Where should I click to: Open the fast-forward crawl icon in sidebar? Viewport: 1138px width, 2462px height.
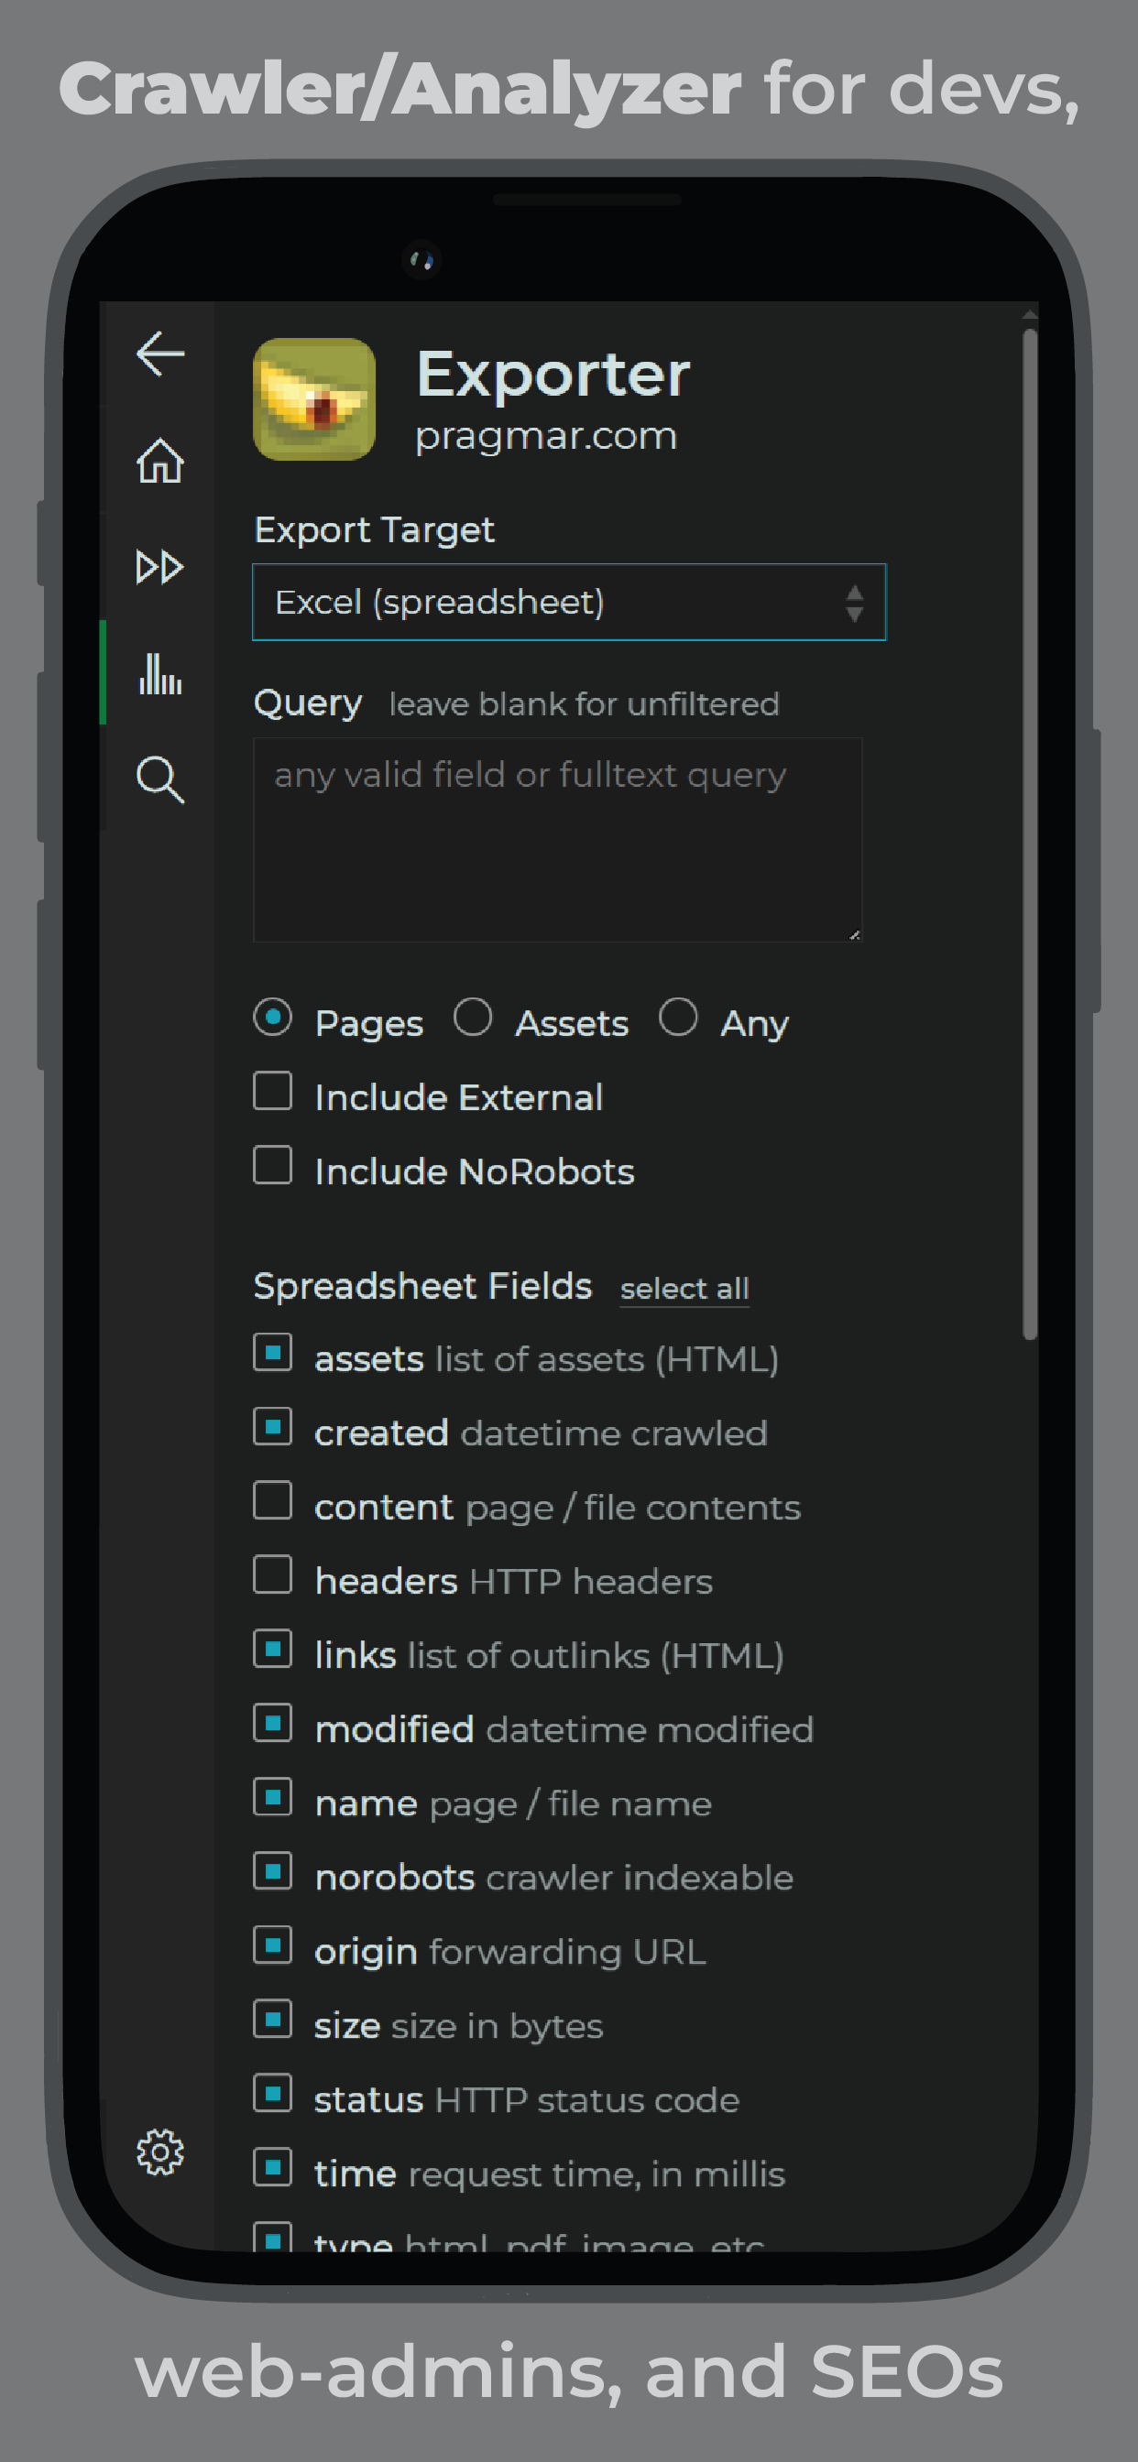click(x=159, y=567)
